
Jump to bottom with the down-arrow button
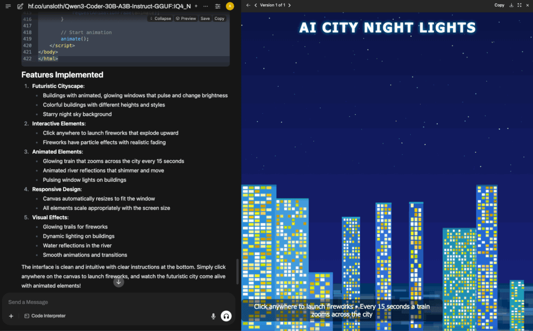(119, 282)
